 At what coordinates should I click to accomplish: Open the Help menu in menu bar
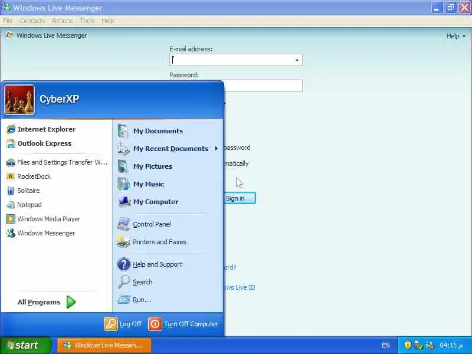108,21
